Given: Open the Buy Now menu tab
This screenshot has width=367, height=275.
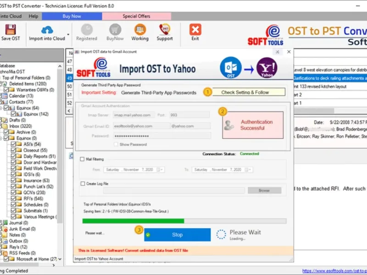Looking at the screenshot, I should click(x=72, y=16).
